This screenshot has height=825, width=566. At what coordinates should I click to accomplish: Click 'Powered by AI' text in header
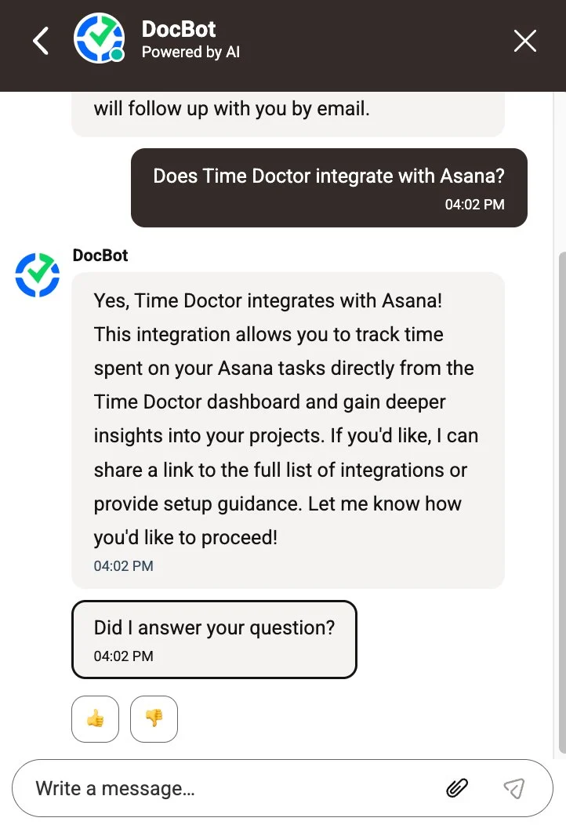190,52
